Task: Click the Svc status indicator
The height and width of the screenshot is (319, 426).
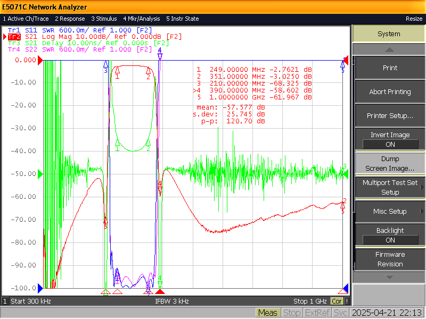Action: 340,313
